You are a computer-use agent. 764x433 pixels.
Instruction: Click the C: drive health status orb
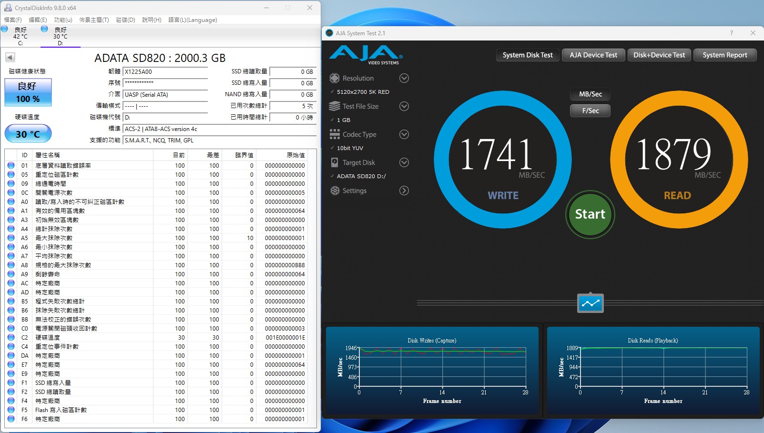click(4, 29)
